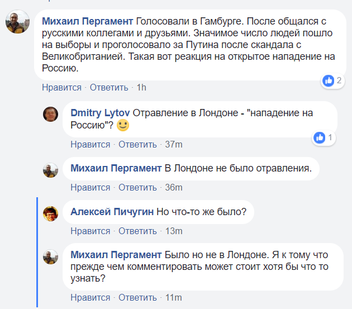The image size is (352, 309).
Task: Click the like reaction icon showing 1 like
Action: 320,137
